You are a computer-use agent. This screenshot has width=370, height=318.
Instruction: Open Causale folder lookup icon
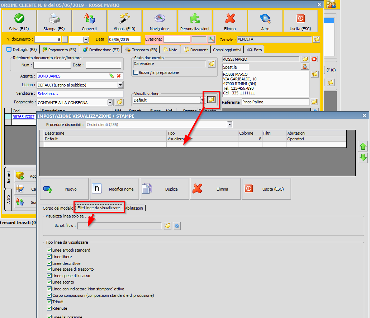pyautogui.click(x=317, y=39)
